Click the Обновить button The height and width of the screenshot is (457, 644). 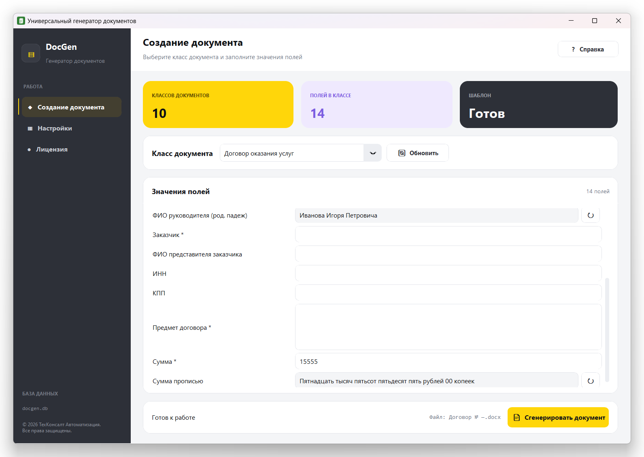[417, 153]
